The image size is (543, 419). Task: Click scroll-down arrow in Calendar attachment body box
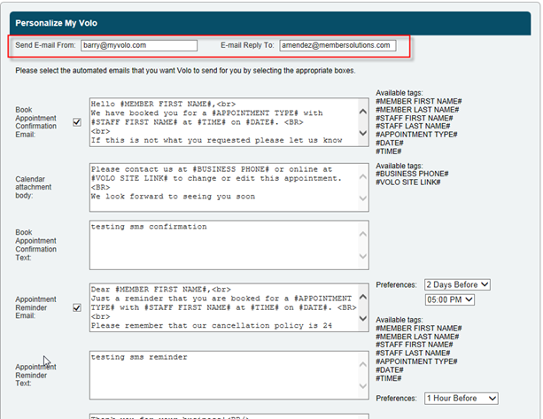(x=362, y=202)
